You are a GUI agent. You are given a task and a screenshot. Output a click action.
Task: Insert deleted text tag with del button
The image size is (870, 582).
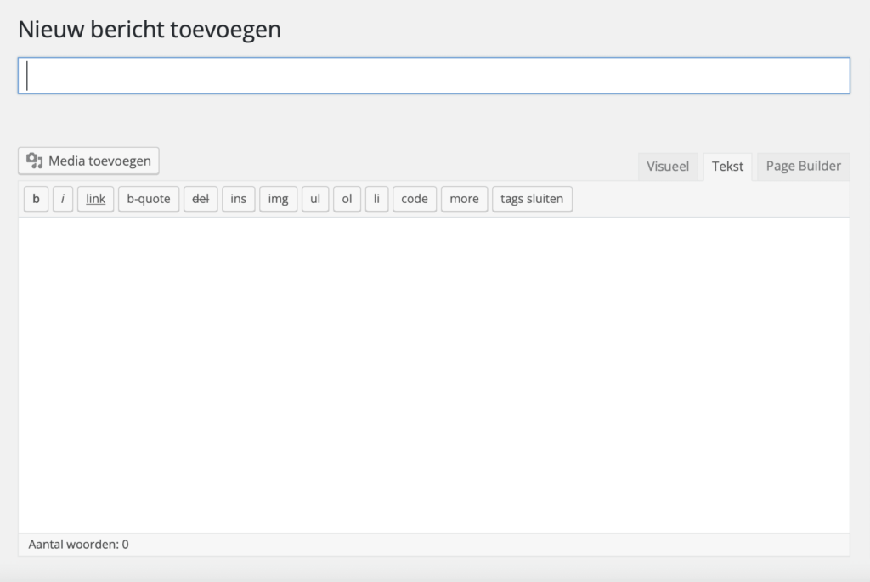click(x=201, y=199)
